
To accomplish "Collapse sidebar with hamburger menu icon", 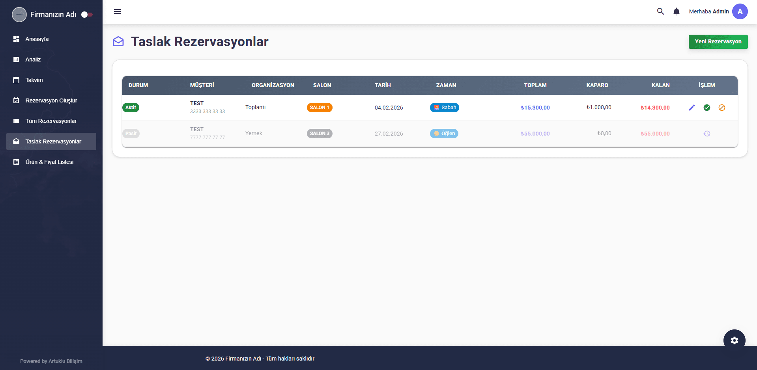I will 118,11.
